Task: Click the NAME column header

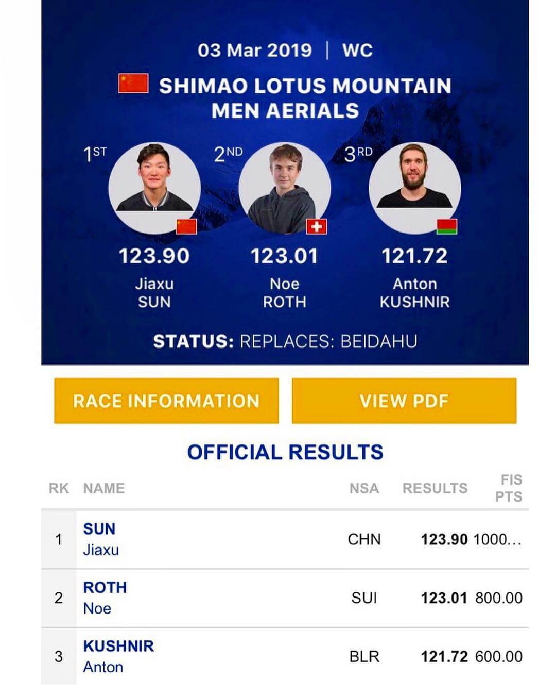Action: tap(104, 488)
